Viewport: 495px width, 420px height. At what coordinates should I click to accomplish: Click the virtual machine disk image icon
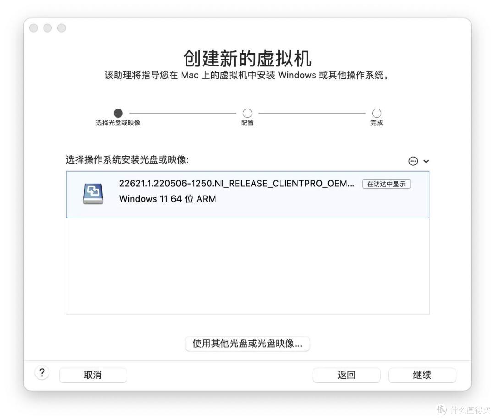(x=93, y=193)
